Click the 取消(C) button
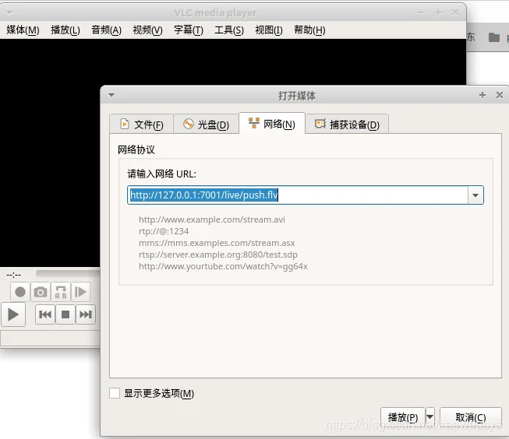Image resolution: width=509 pixels, height=439 pixels. tap(470, 417)
